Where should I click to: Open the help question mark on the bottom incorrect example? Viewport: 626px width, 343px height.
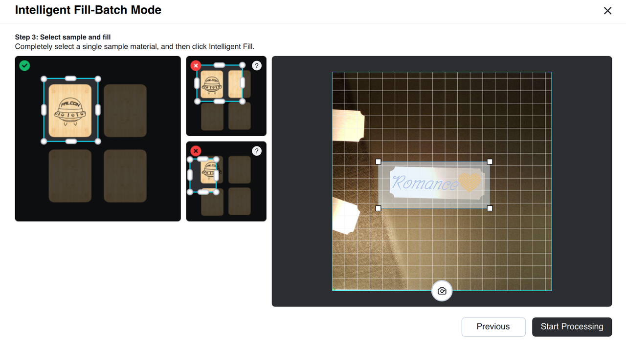pos(257,151)
